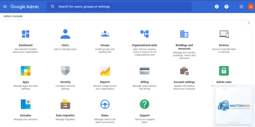The image size is (255, 127).
Task: Open the account avatar A
Action: coord(251,7)
